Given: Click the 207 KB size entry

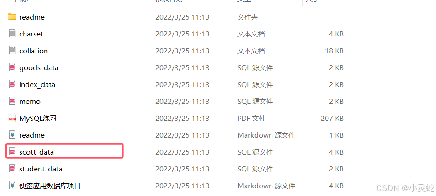Looking at the screenshot, I should [x=332, y=119].
